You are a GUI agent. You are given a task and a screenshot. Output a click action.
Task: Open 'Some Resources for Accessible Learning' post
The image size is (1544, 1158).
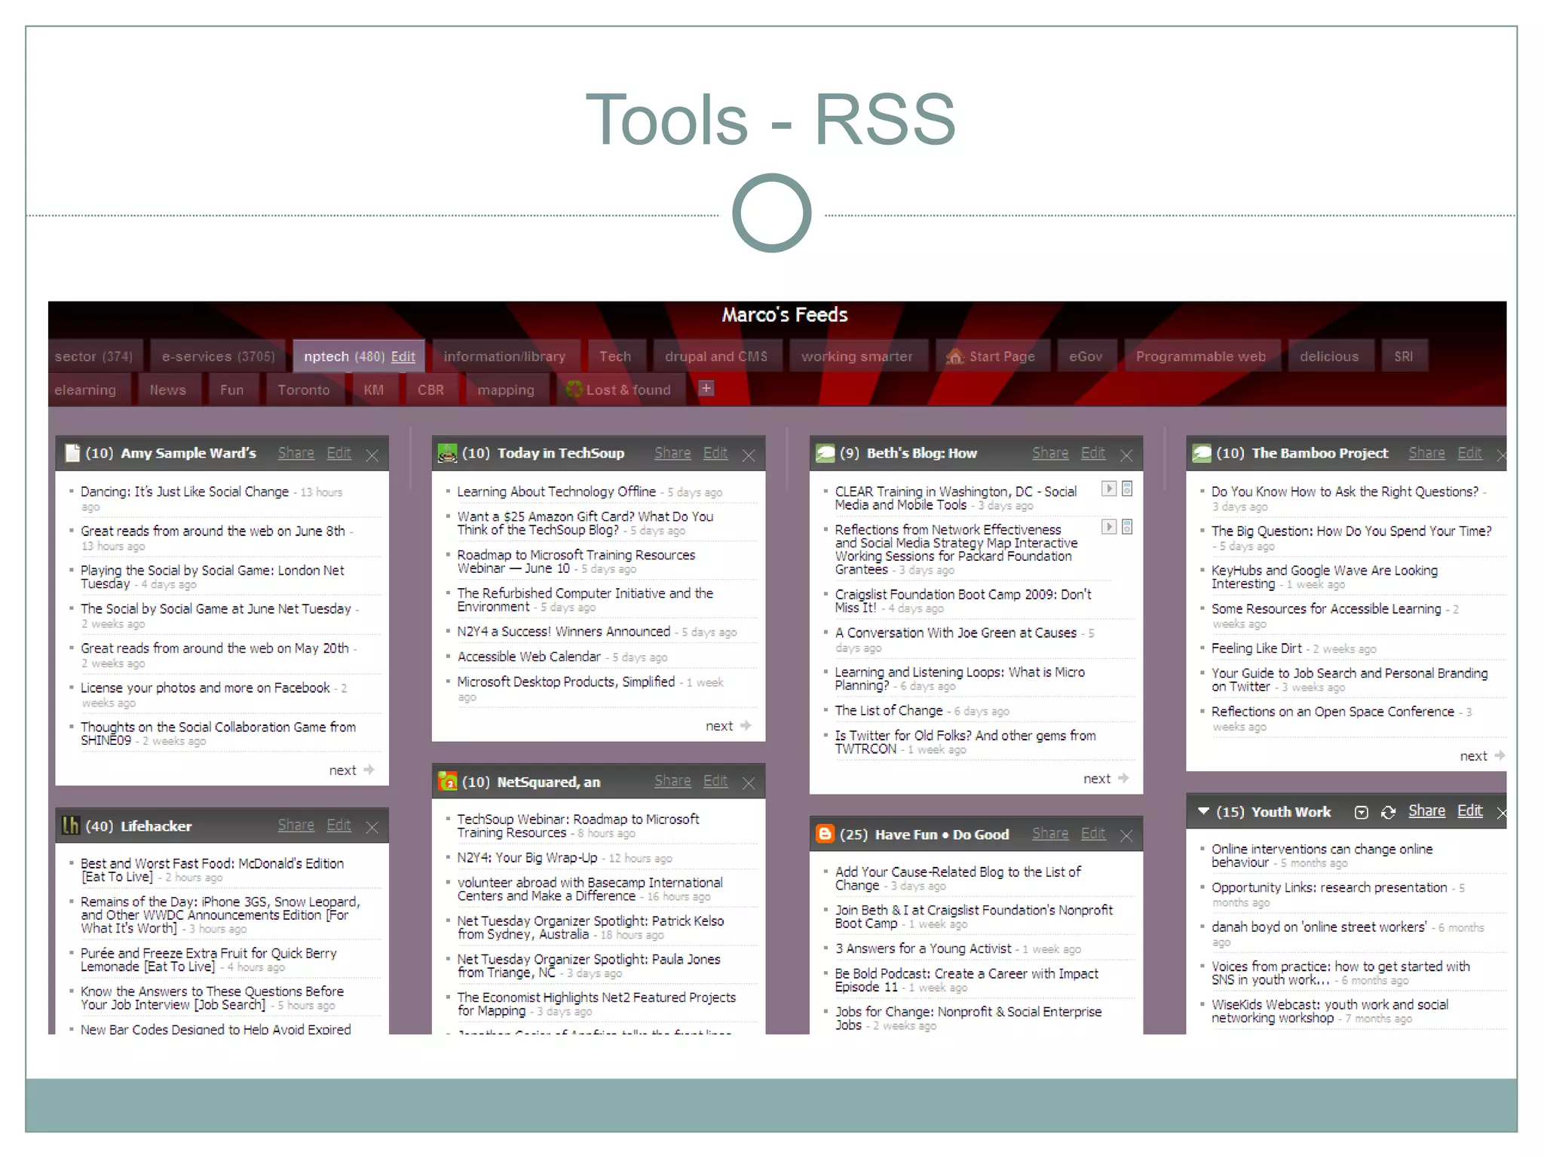[1326, 608]
